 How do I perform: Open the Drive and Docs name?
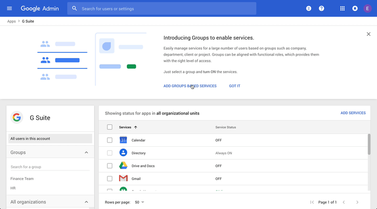(143, 166)
